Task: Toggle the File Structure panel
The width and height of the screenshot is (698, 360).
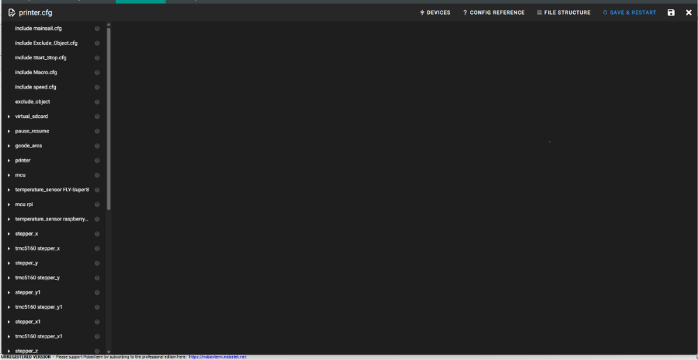Action: point(563,13)
